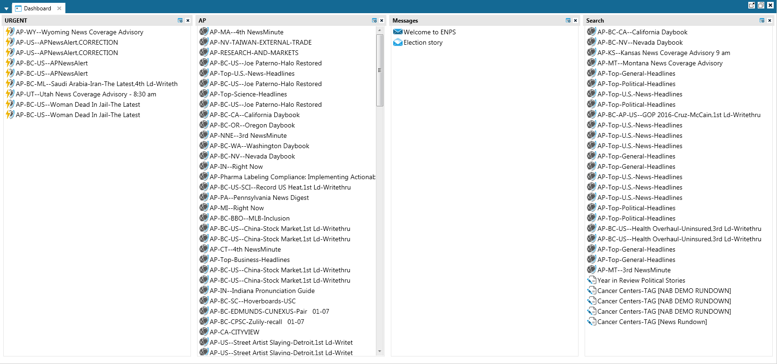
Task: Open AP-KS--Kansas News Coverage Advisory 9 am
Action: pos(664,53)
